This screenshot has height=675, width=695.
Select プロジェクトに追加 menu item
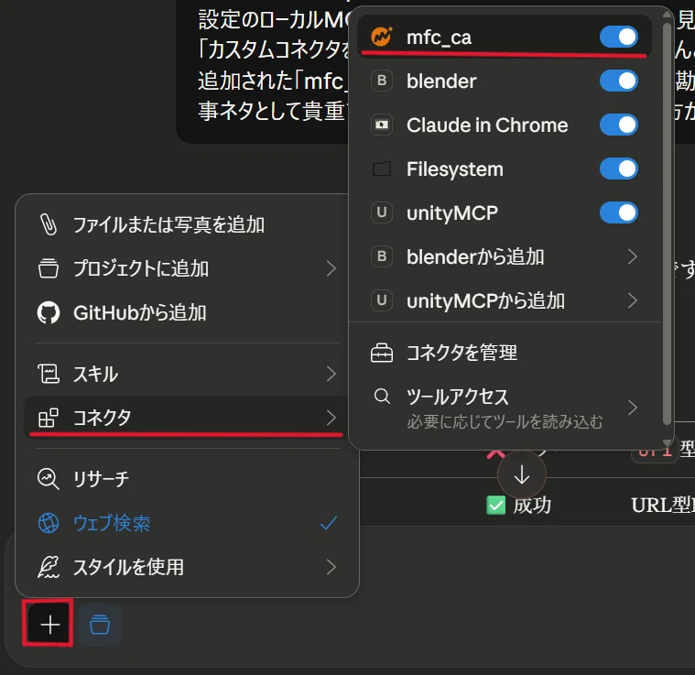[187, 268]
